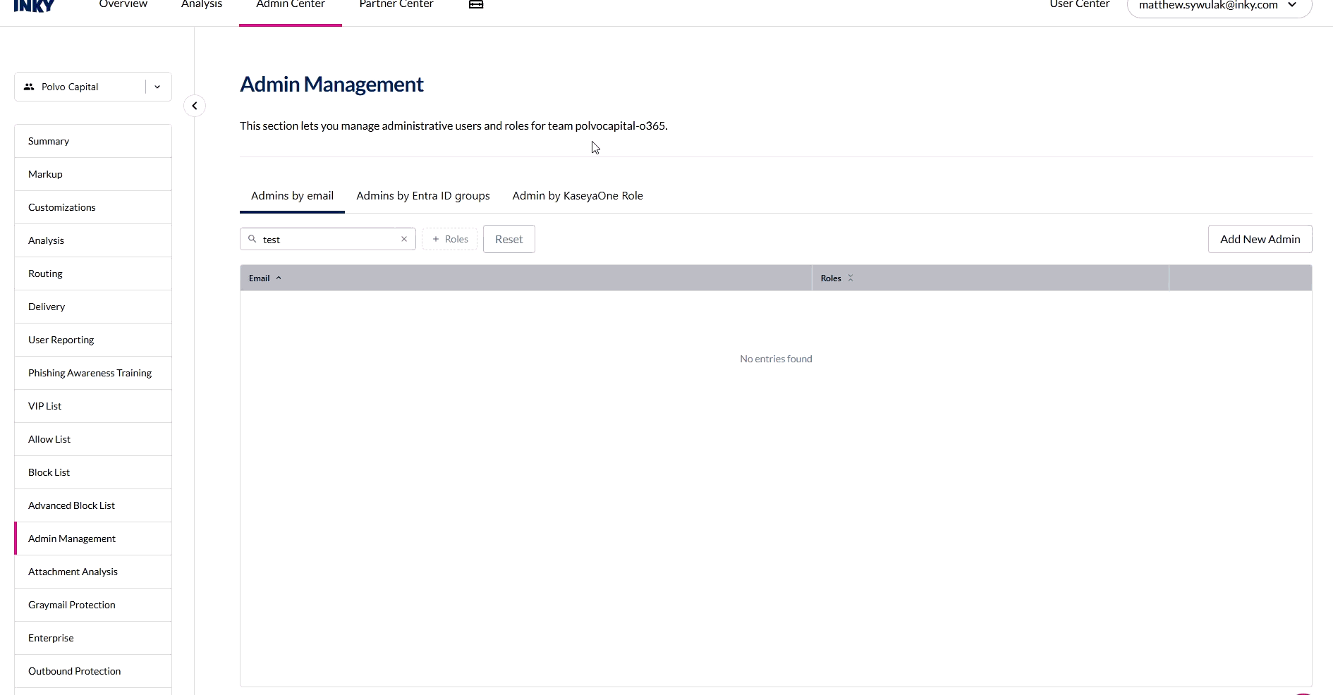
Task: Click the team people icon beside Polvo Capital
Action: pos(29,87)
